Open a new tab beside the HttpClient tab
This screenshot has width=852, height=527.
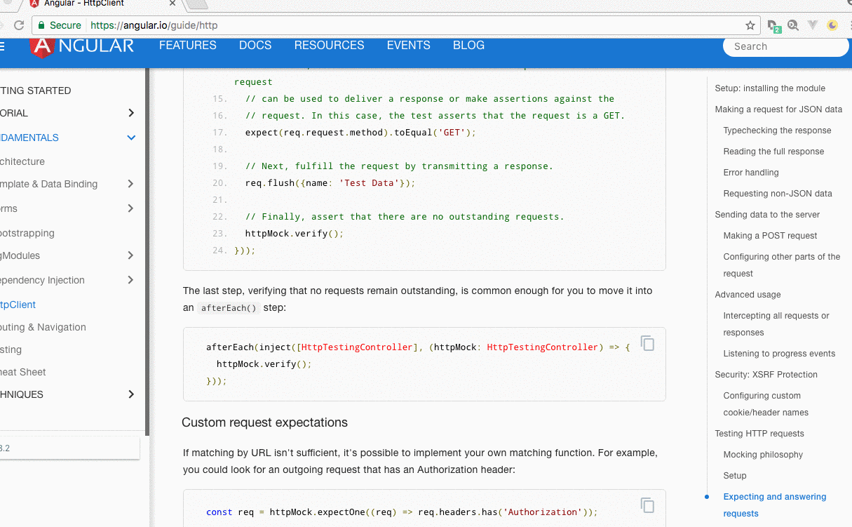(196, 4)
